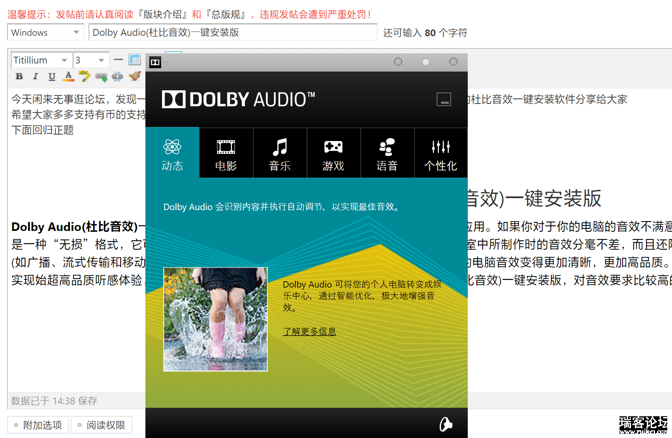Click the DOLBY AUDIO logo header
The height and width of the screenshot is (438, 672).
pyautogui.click(x=238, y=99)
